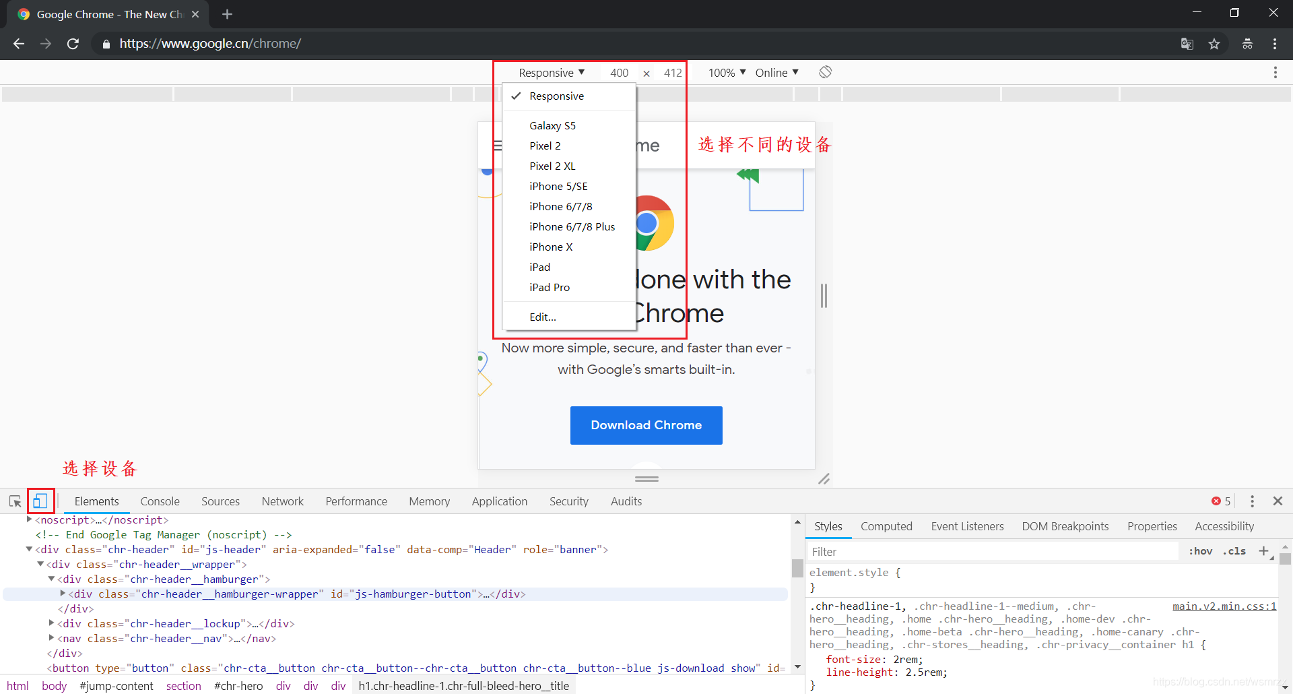
Task: Open the Sources tab
Action: click(220, 501)
